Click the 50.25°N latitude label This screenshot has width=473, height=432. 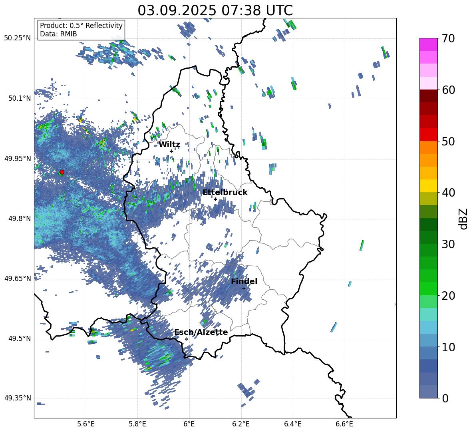18,38
